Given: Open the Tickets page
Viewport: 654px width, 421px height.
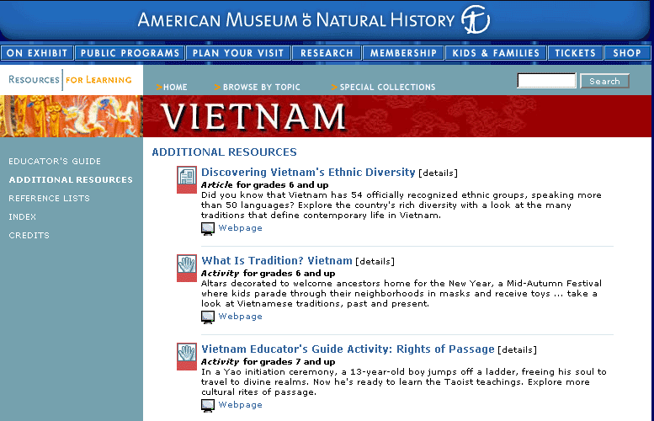Looking at the screenshot, I should click(x=575, y=53).
